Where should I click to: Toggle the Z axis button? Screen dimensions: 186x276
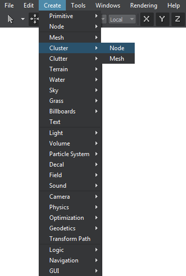(x=178, y=19)
